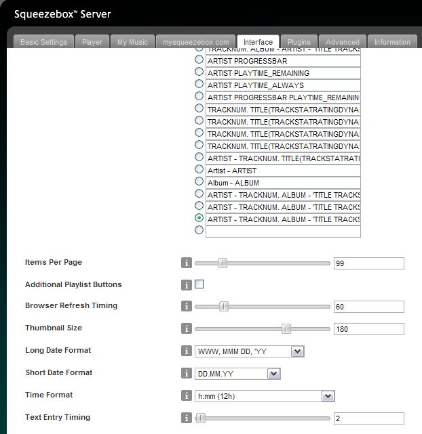
Task: Show info for Thumbnail Size setting
Action: pos(187,328)
